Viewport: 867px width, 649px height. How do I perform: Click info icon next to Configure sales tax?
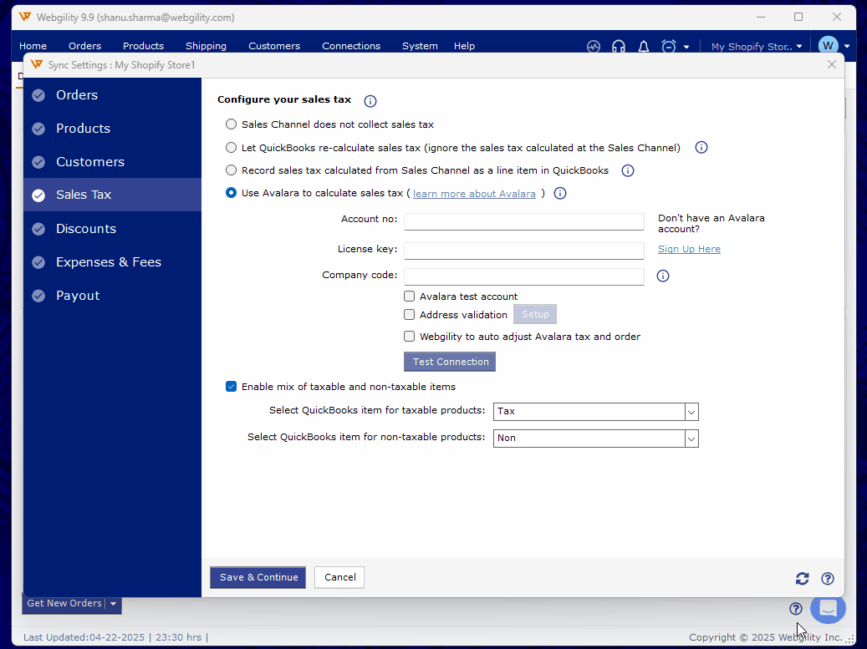370,101
